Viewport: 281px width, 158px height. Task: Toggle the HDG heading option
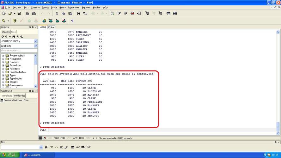tap(81, 138)
